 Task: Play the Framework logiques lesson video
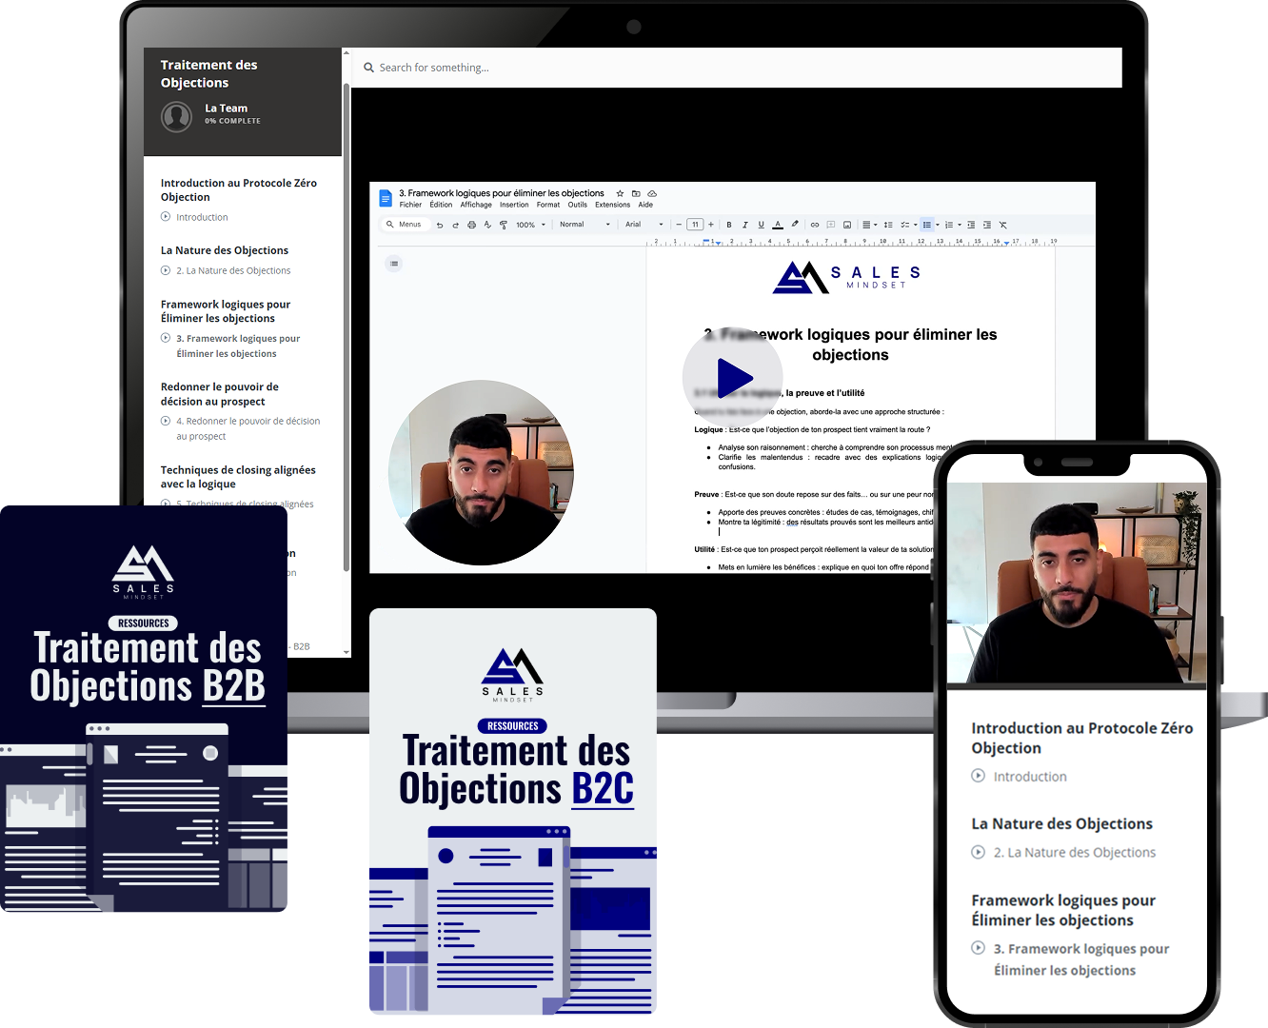[732, 378]
